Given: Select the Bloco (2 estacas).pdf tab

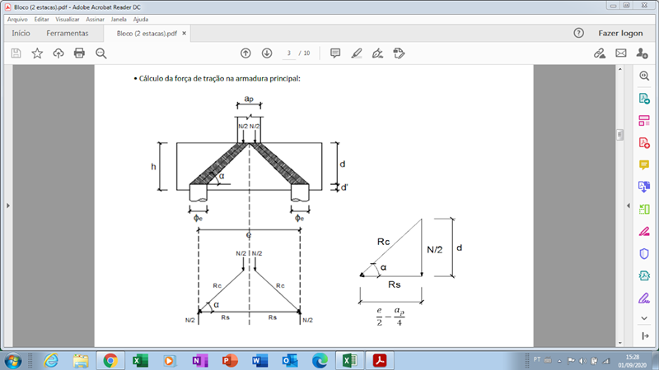Looking at the screenshot, I should click(x=147, y=34).
